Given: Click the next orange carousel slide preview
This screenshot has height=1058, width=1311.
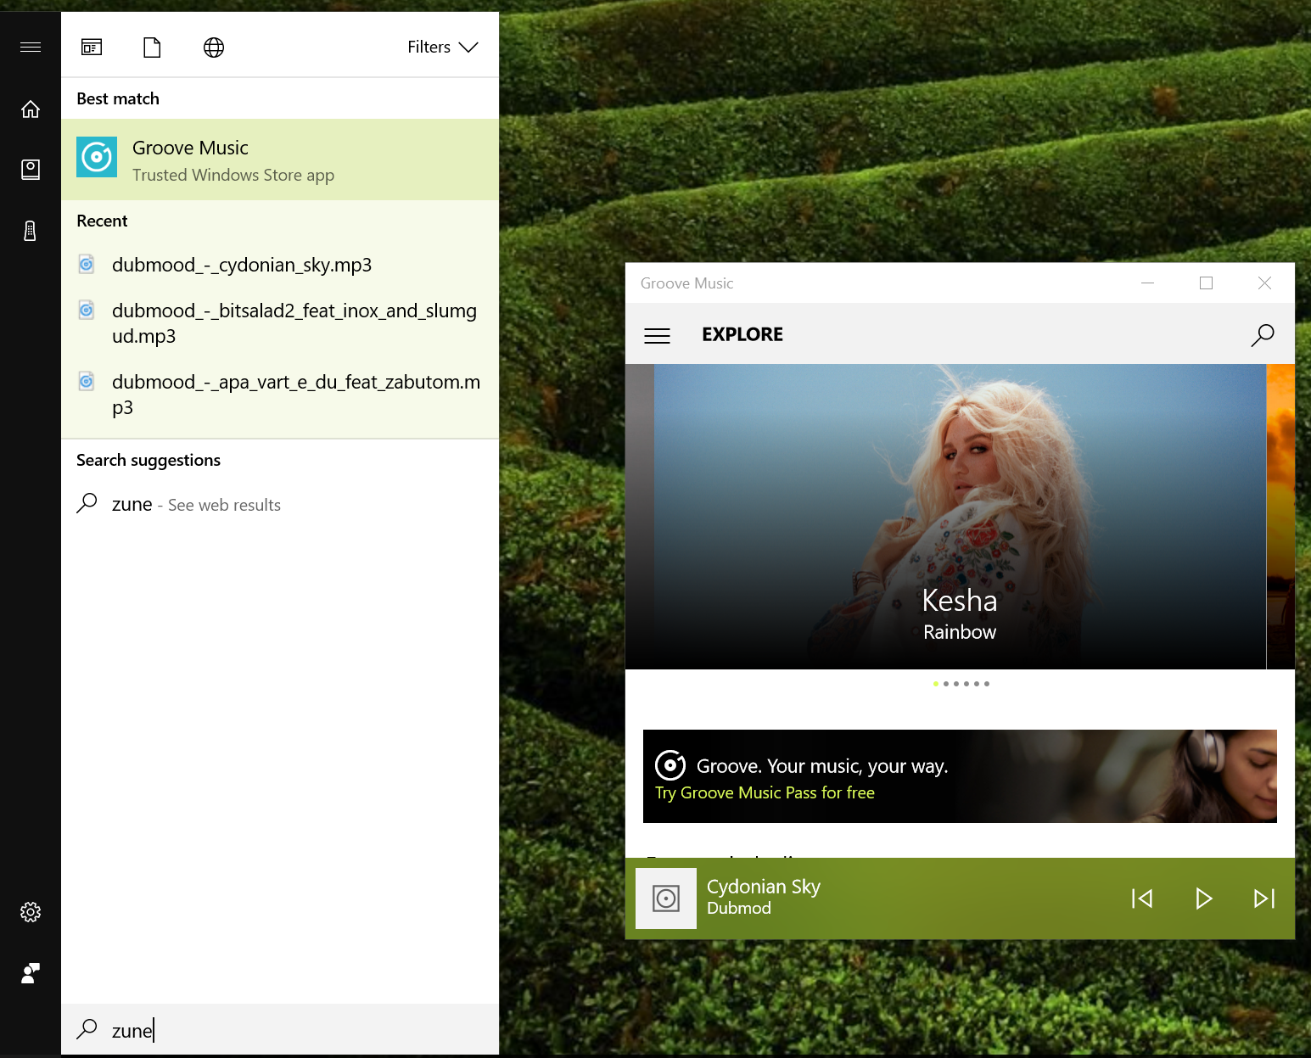Looking at the screenshot, I should pos(1280,517).
